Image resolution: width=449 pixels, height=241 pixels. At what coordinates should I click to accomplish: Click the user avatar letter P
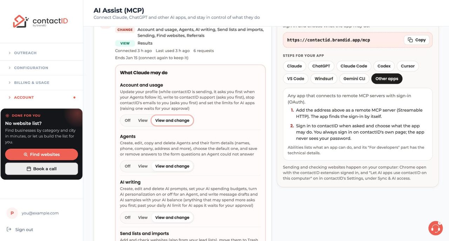[x=12, y=213]
